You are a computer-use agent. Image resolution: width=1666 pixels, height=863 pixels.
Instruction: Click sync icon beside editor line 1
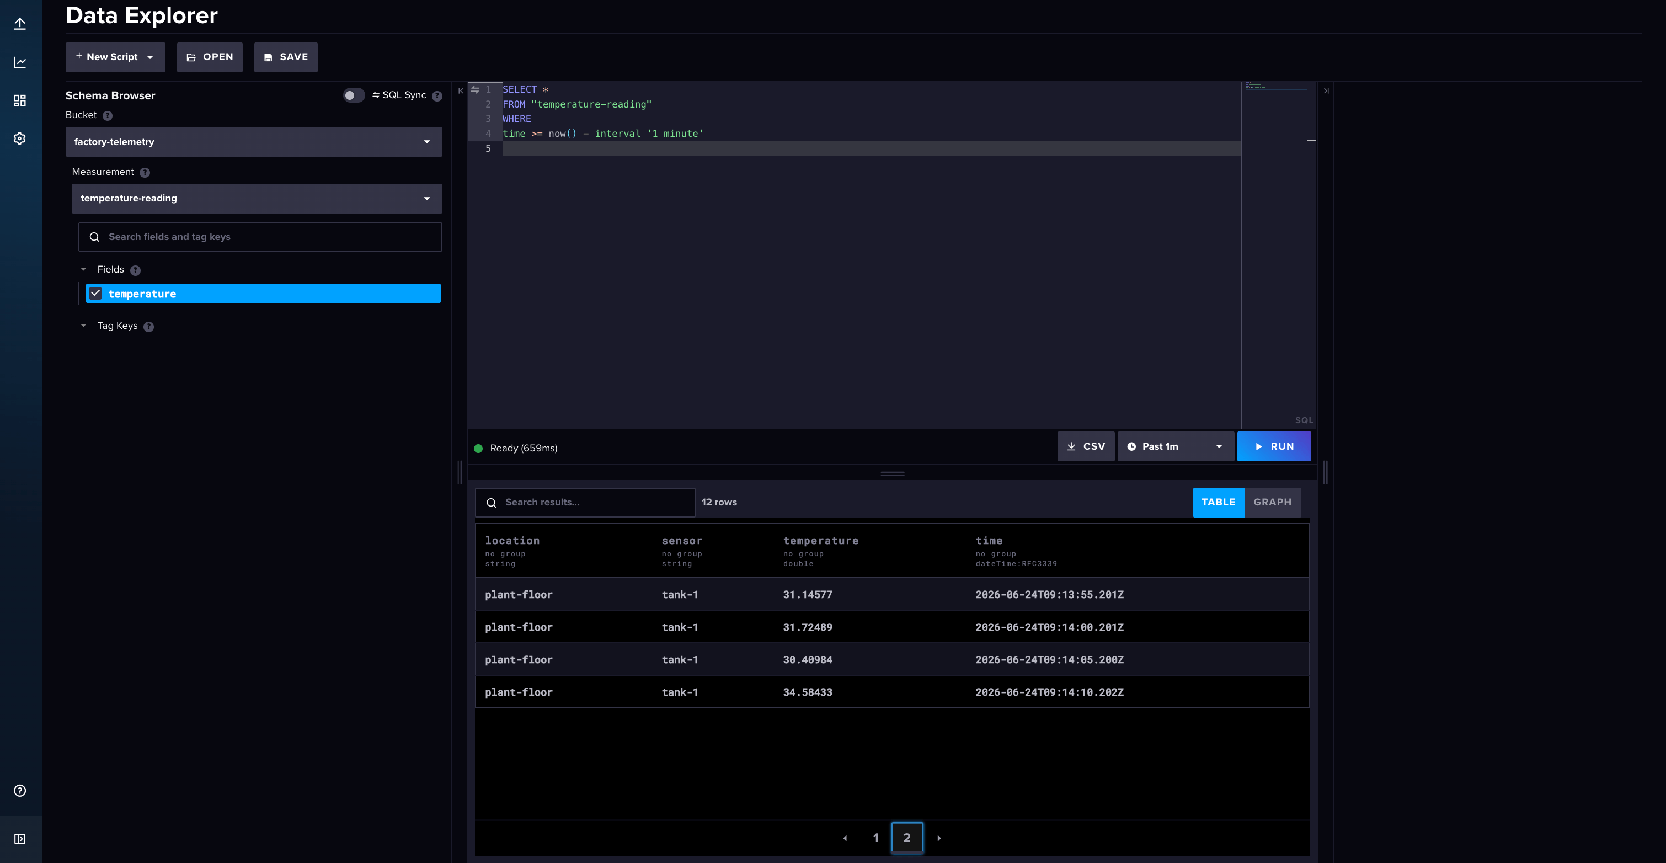point(476,89)
